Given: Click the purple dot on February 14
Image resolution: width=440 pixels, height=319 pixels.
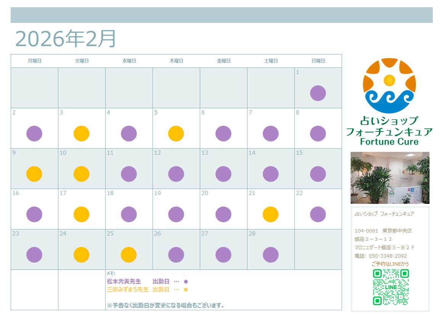Looking at the screenshot, I should [x=270, y=174].
